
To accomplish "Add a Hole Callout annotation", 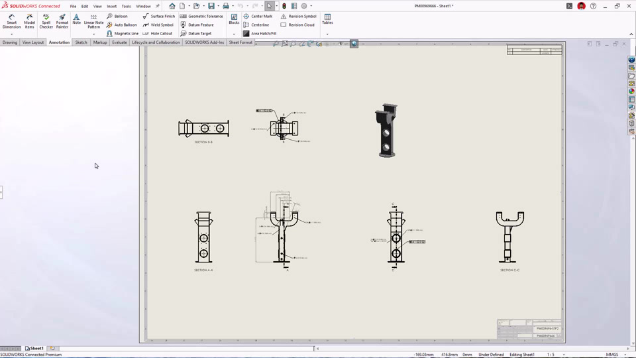I will click(158, 33).
